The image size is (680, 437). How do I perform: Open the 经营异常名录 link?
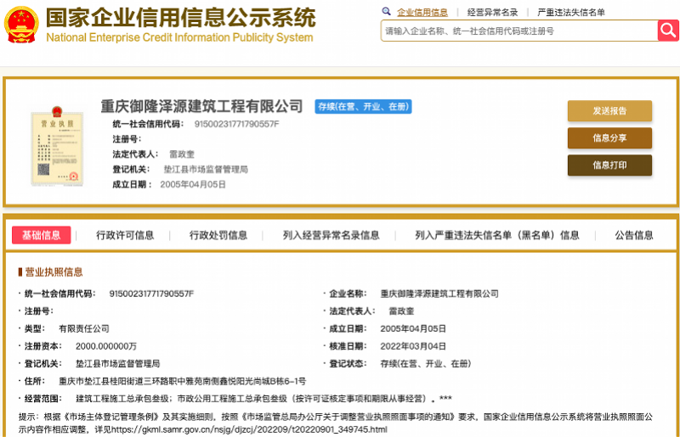(492, 13)
